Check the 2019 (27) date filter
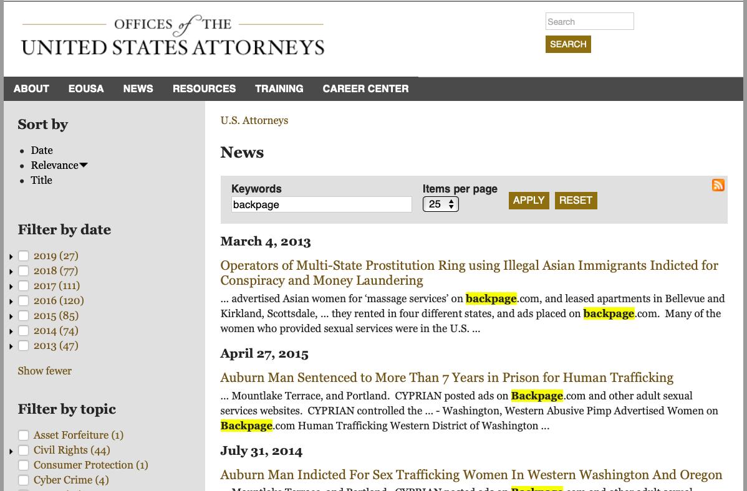This screenshot has width=747, height=491. pos(23,255)
